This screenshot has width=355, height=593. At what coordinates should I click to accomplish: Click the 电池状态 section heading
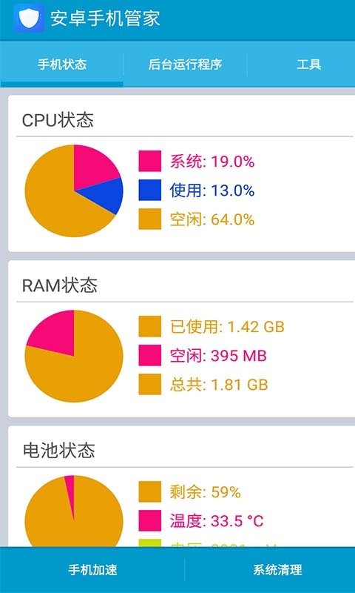pos(59,451)
